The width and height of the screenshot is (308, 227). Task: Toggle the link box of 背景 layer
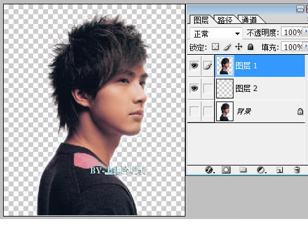coord(208,111)
